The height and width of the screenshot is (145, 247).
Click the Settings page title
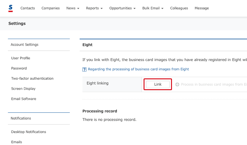[17, 24]
